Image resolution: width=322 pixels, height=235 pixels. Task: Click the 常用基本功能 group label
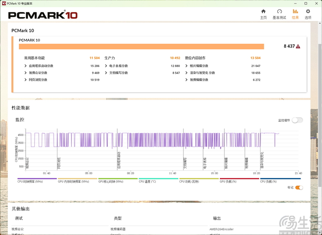(34, 58)
